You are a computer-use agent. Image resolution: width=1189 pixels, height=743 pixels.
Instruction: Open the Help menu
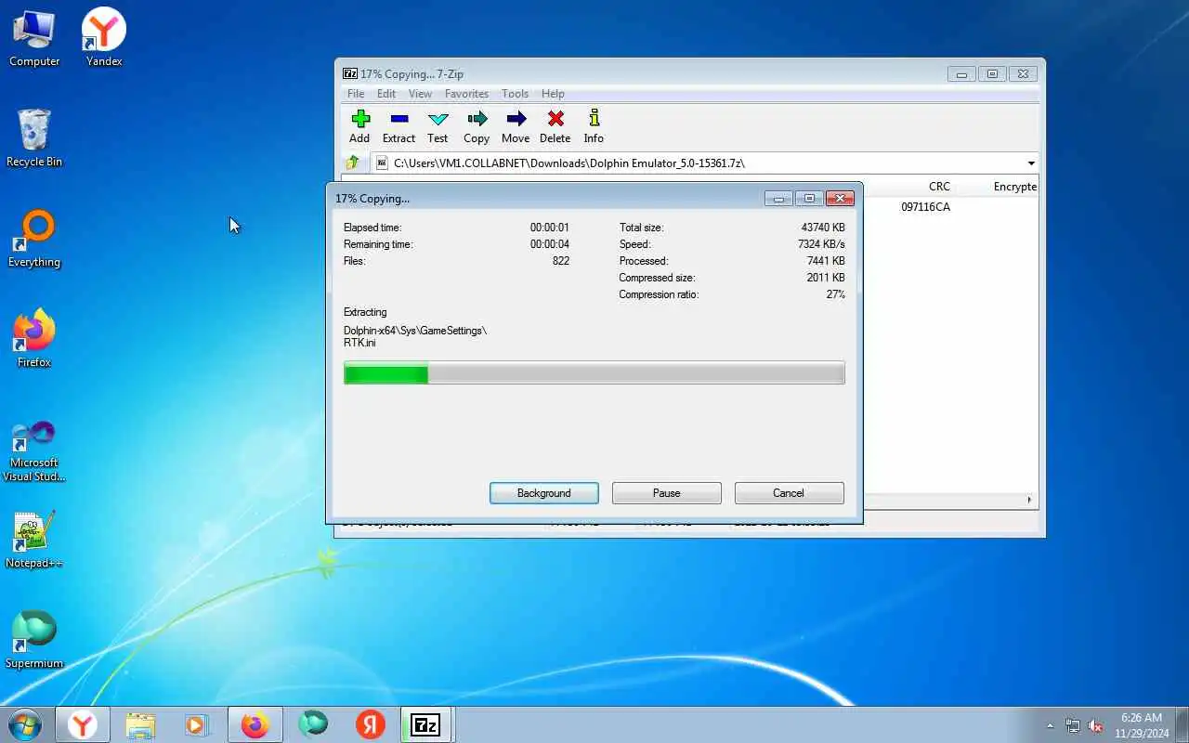click(x=553, y=94)
